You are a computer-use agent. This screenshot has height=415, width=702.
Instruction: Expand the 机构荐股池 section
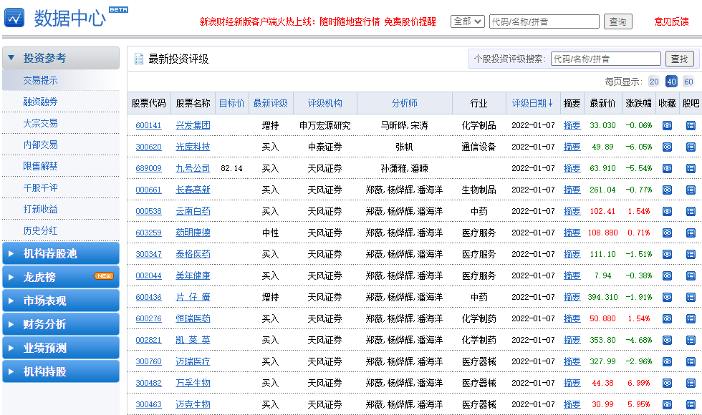click(61, 253)
